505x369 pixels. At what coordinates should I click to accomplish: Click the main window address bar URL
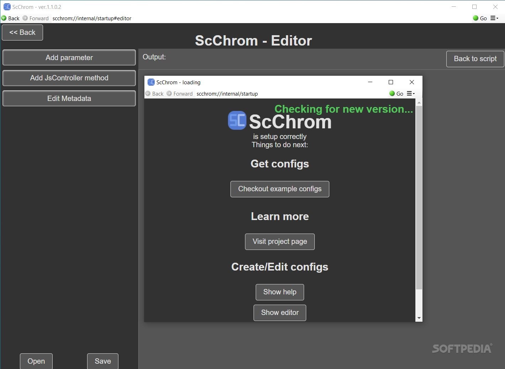(92, 18)
